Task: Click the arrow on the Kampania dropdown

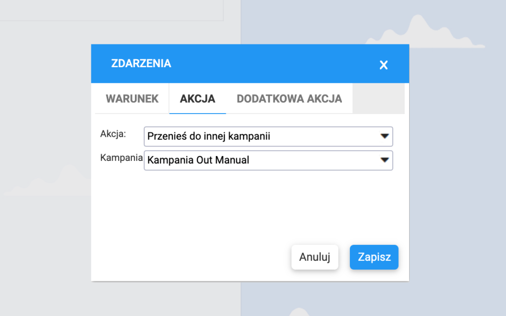Action: click(385, 160)
